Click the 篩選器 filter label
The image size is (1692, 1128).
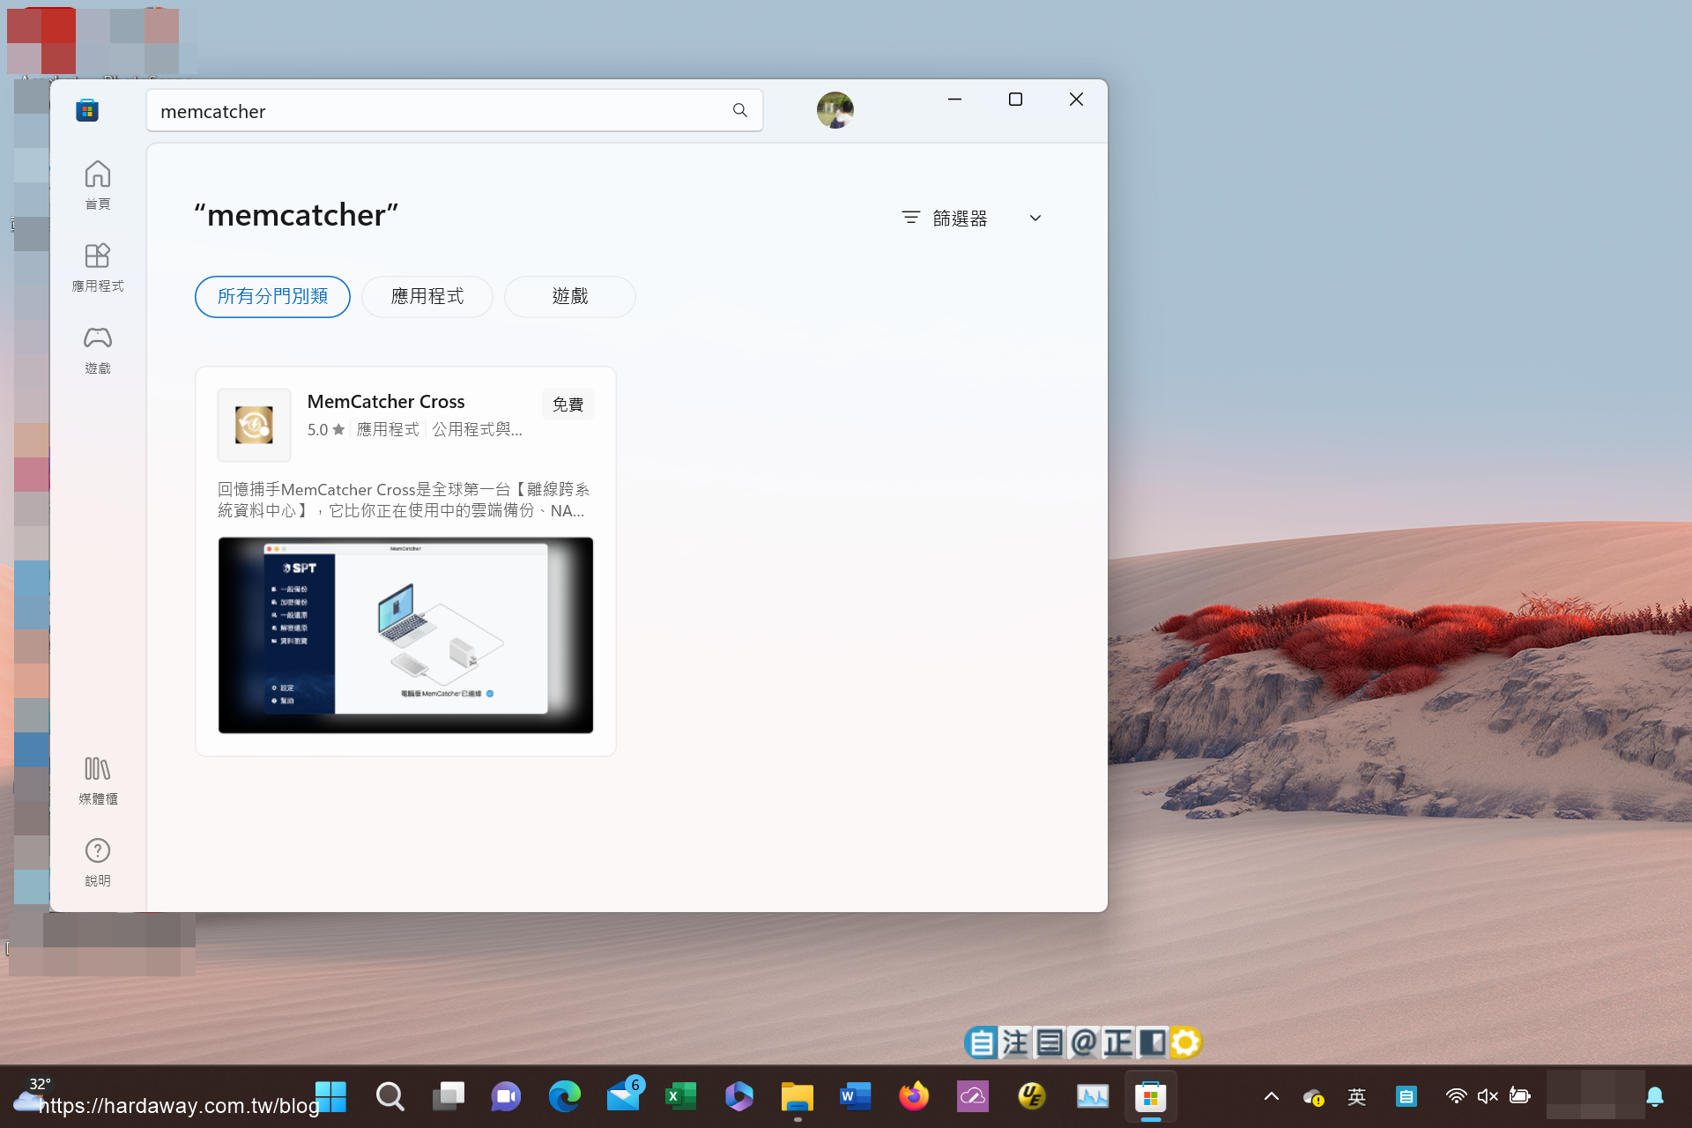[960, 218]
